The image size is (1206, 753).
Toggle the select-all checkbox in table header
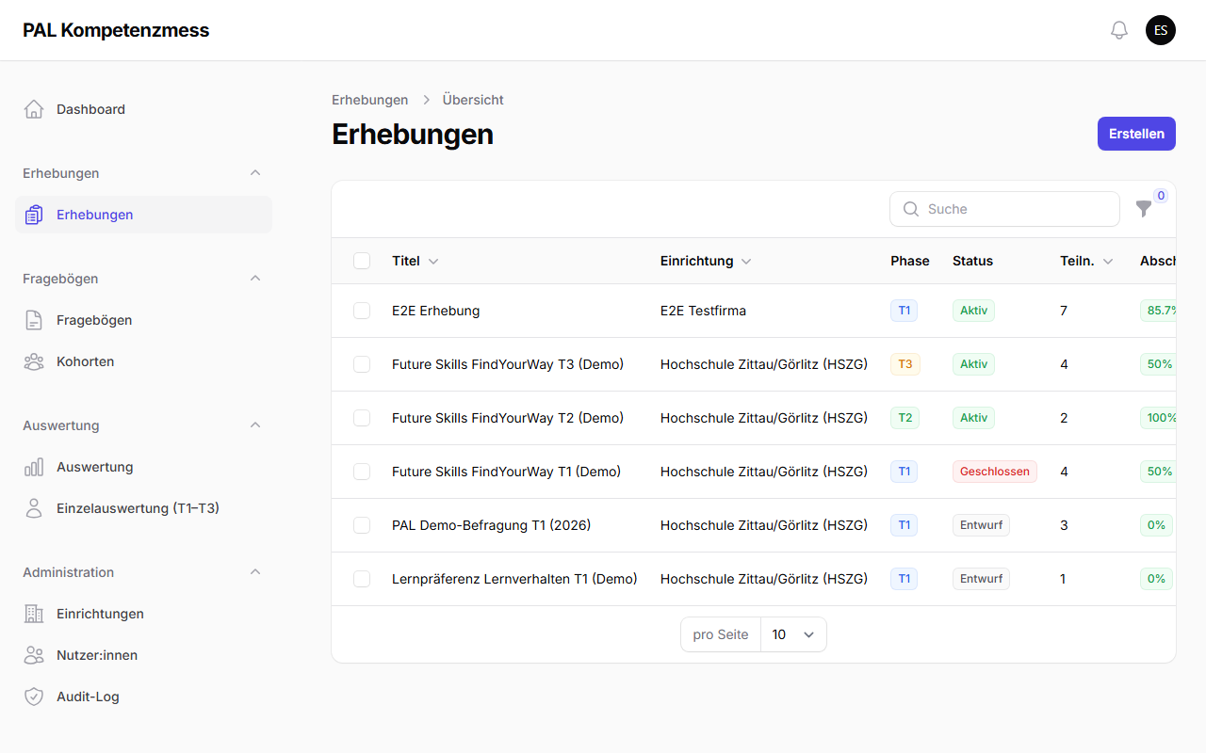click(362, 261)
